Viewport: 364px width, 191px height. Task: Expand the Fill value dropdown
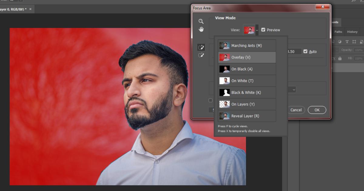[359, 58]
